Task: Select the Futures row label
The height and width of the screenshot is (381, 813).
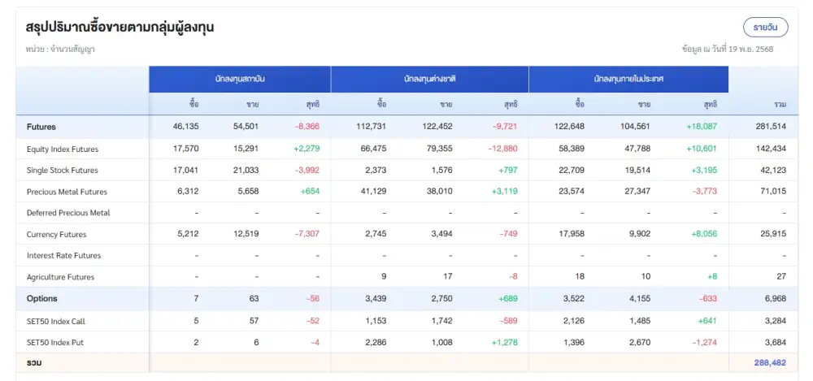Action: [41, 127]
